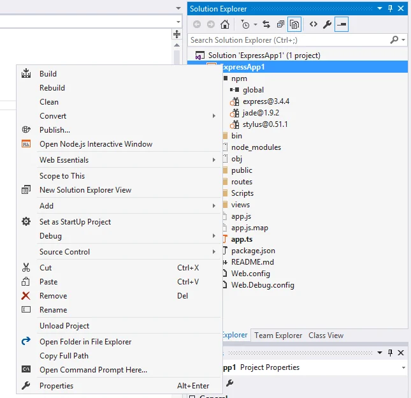The image size is (411, 398).
Task: Click the View Code angle-brackets icon
Action: pos(314,24)
